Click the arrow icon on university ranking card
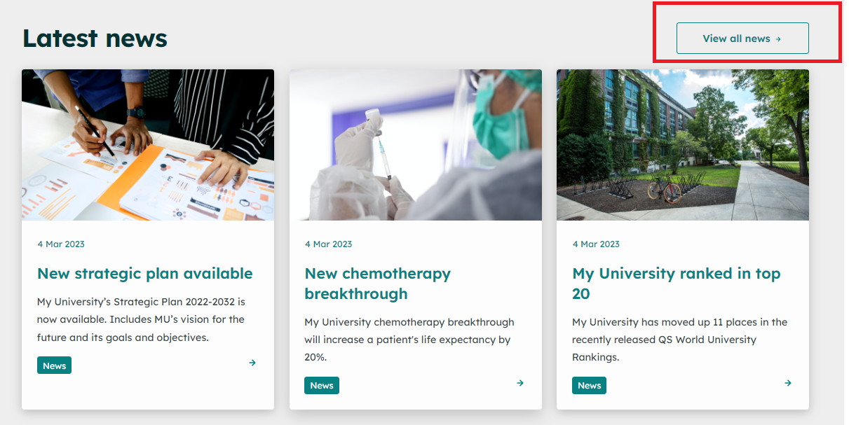Viewport: 849px width, 425px height. pyautogui.click(x=788, y=383)
